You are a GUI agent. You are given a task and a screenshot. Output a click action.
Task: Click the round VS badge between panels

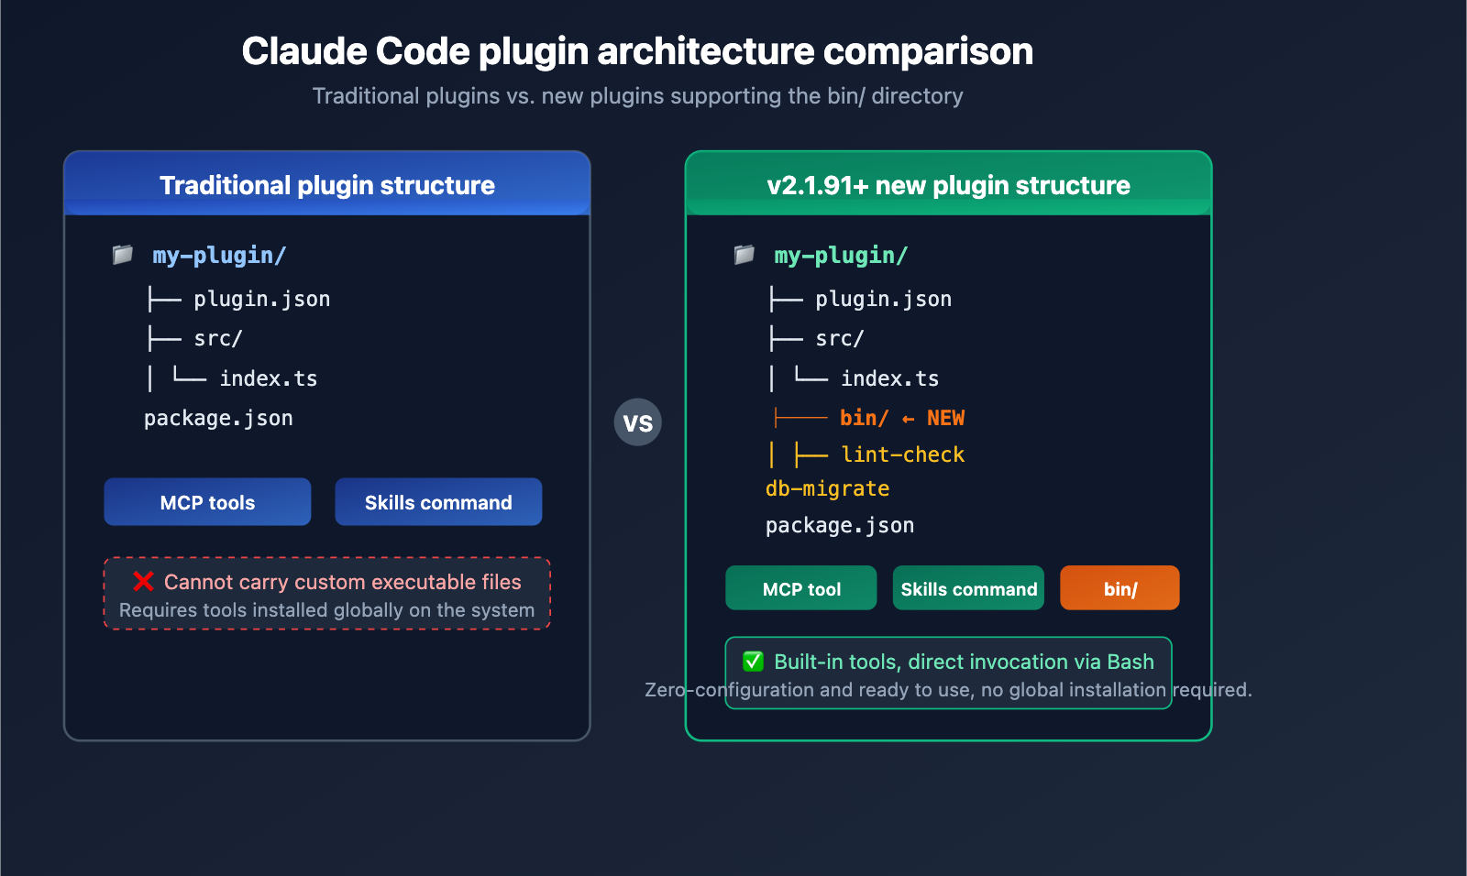[x=637, y=422]
